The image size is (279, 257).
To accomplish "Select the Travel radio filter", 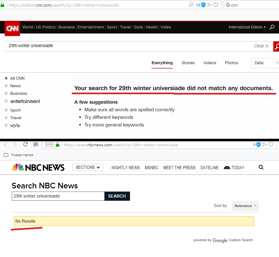I will (x=6, y=118).
